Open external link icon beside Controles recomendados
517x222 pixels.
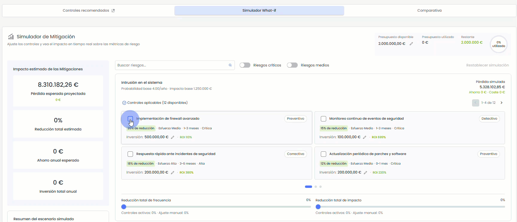tap(113, 10)
